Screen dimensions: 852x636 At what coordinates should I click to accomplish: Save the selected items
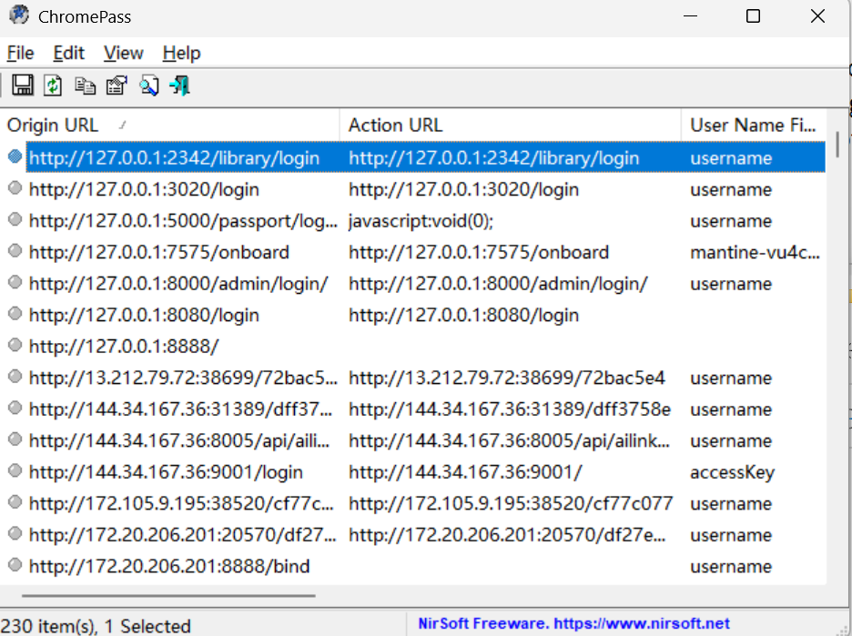coord(23,85)
